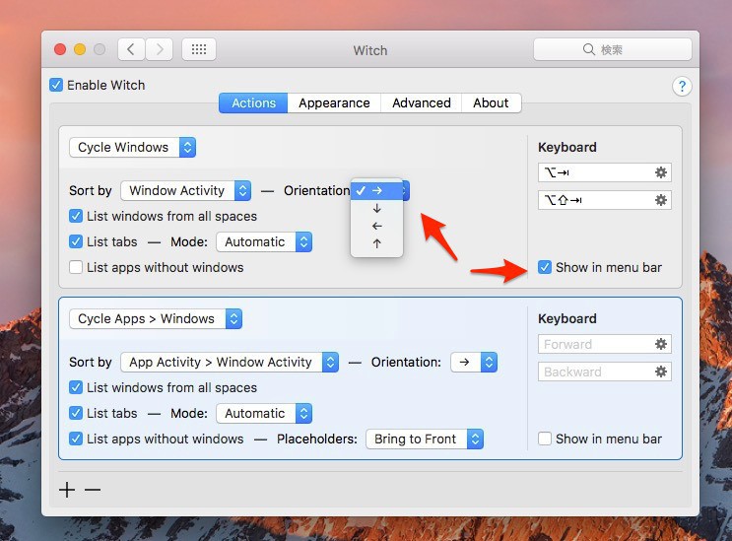Switch to the Appearance tab
732x541 pixels.
pyautogui.click(x=334, y=102)
